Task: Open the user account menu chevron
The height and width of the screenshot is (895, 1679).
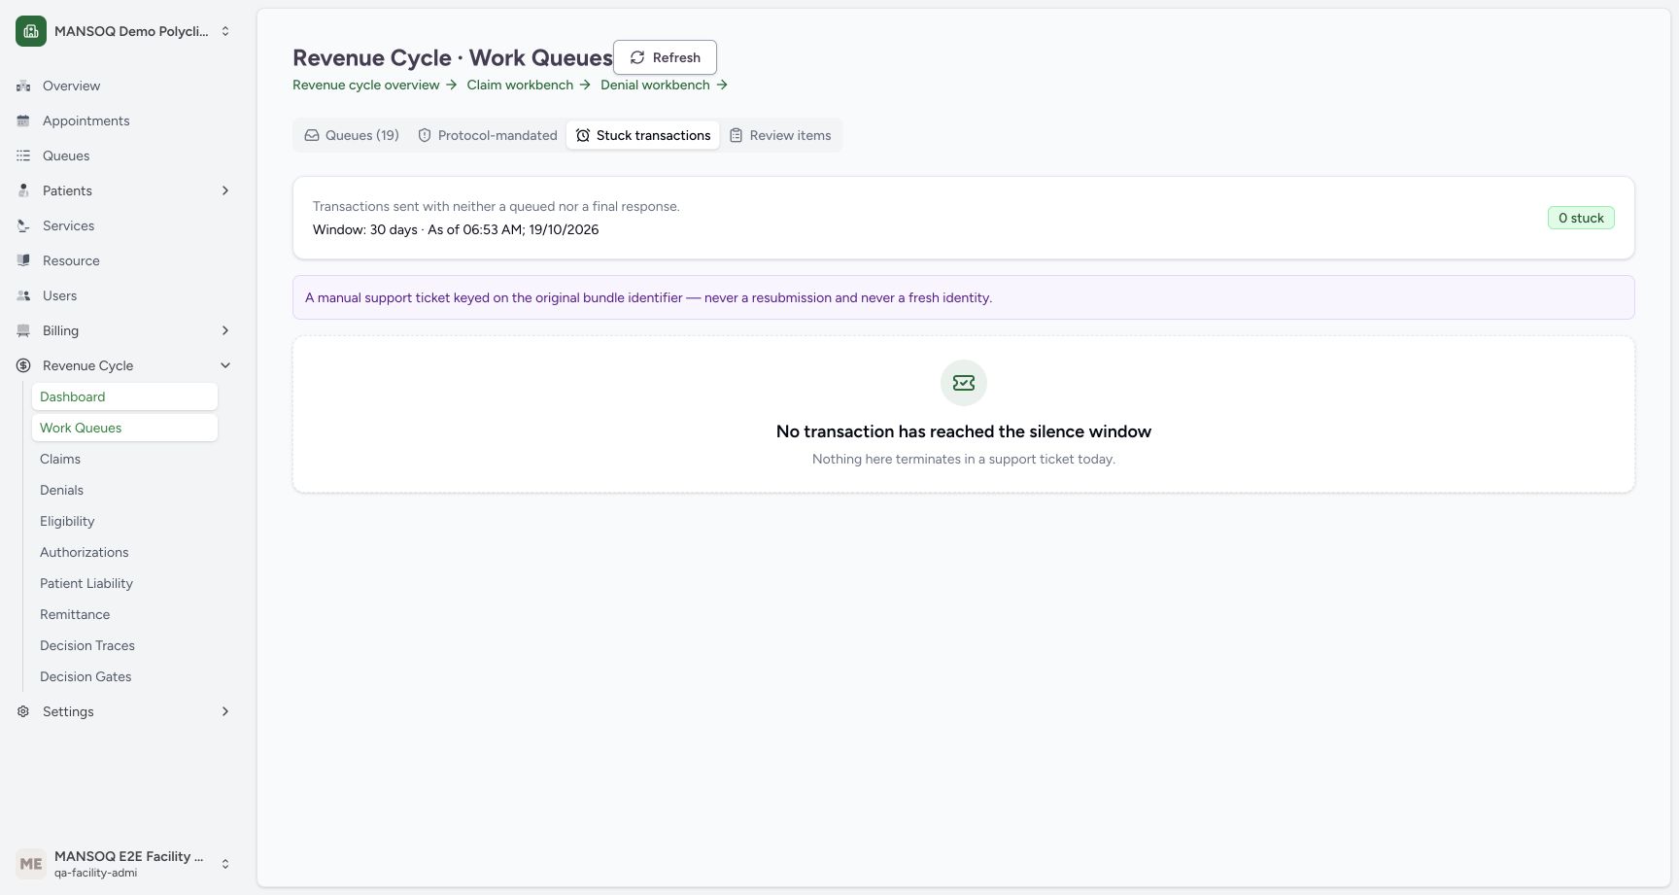Action: 225,863
